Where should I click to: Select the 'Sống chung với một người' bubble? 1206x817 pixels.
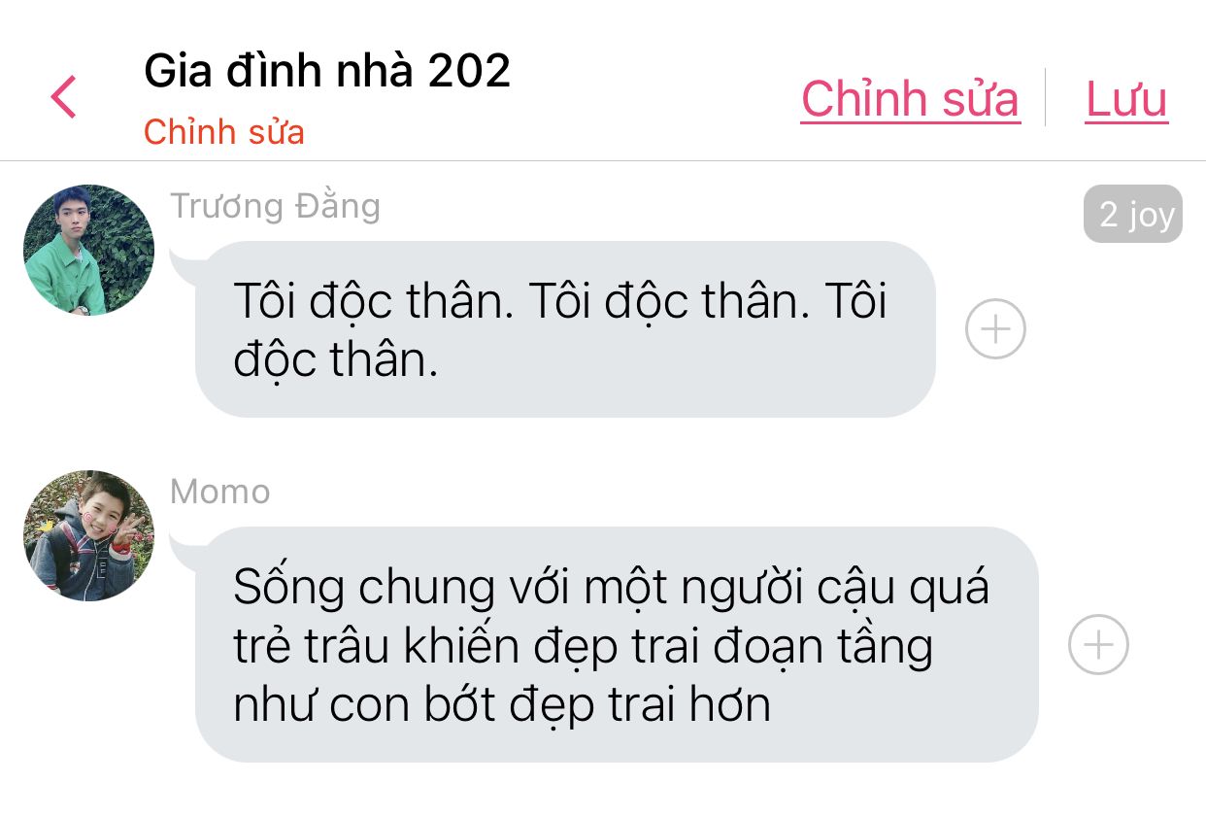coord(617,644)
